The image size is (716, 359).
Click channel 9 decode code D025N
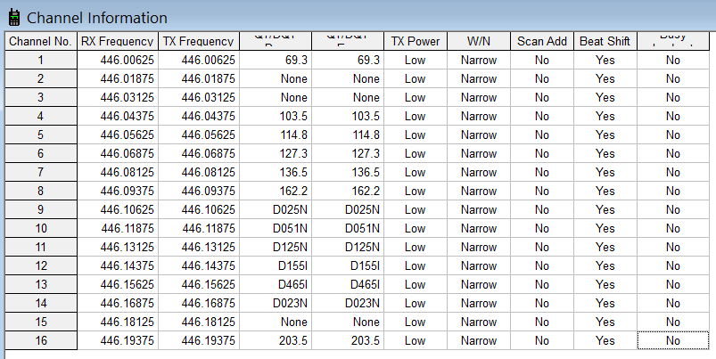(276, 209)
